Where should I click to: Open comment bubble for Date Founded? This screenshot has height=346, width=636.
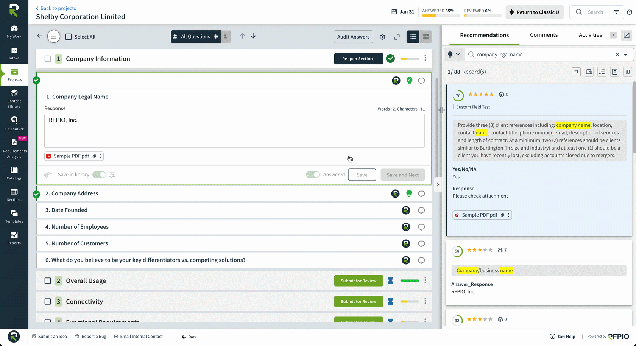(x=421, y=210)
